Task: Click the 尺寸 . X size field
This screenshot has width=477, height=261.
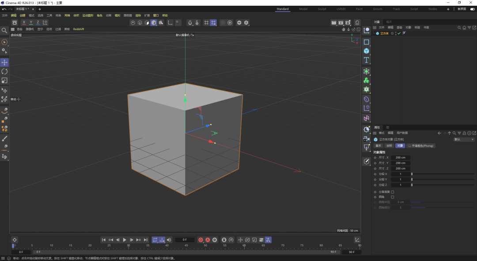Action: [x=401, y=157]
